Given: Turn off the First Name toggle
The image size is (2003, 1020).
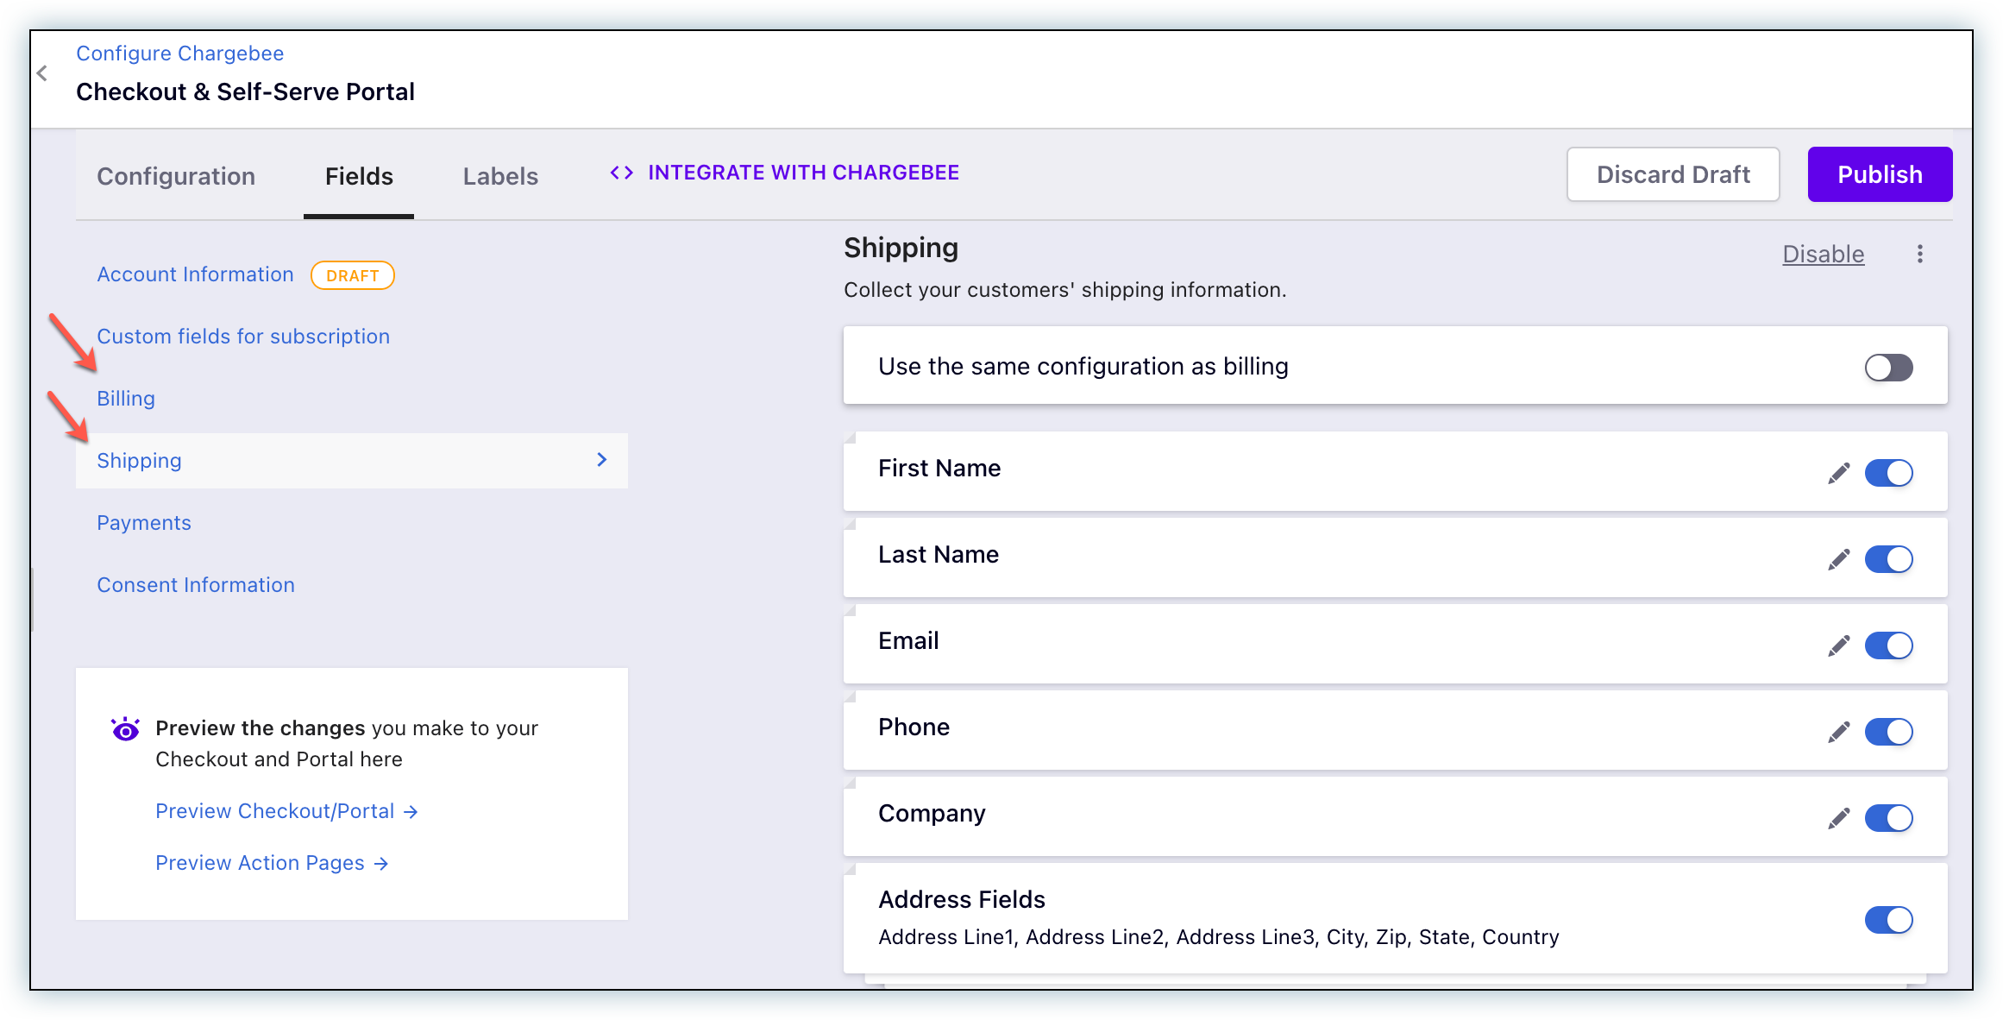Looking at the screenshot, I should pyautogui.click(x=1888, y=473).
